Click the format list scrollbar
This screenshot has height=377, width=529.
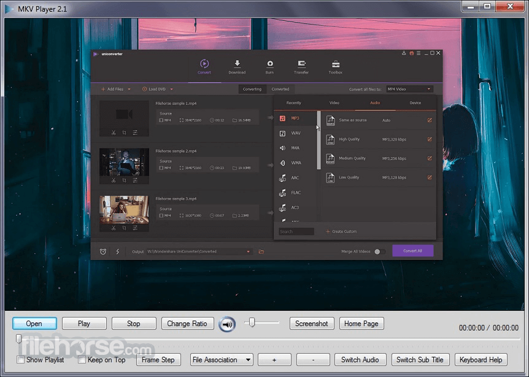pyautogui.click(x=319, y=140)
